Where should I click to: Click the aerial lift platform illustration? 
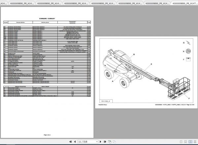click(147, 74)
